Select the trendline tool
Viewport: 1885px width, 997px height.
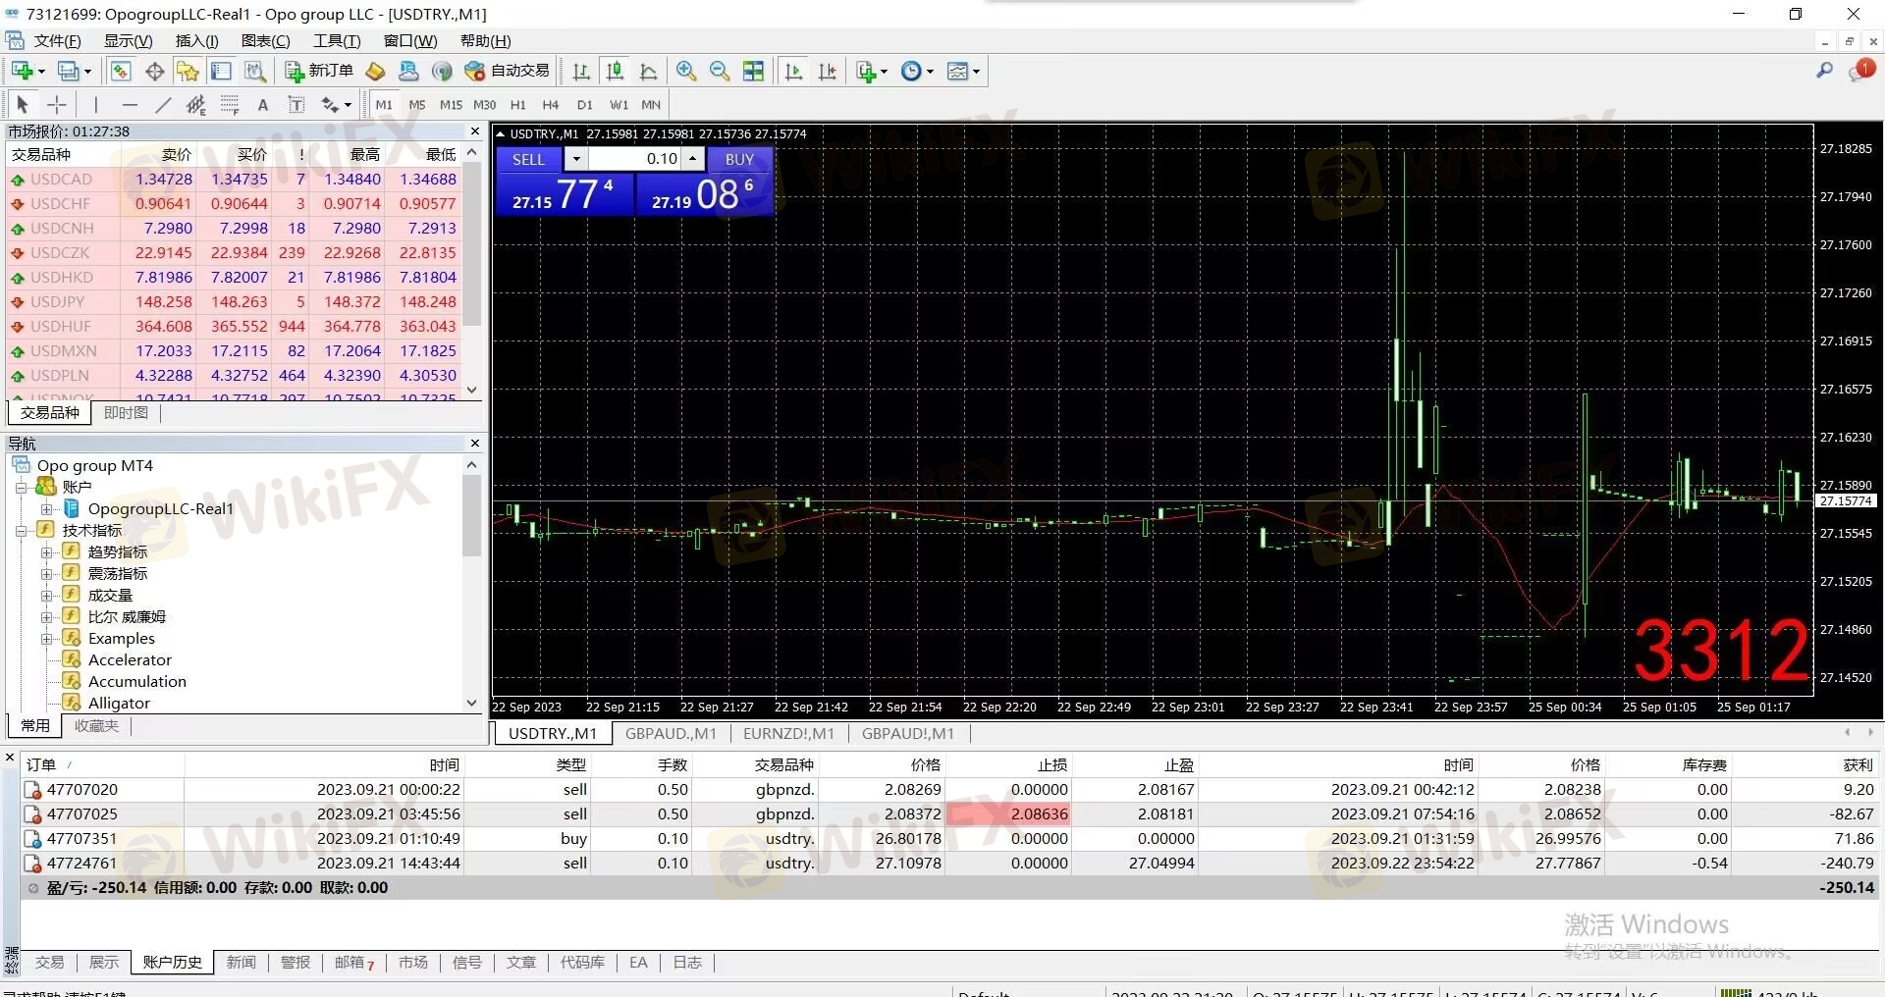coord(163,104)
